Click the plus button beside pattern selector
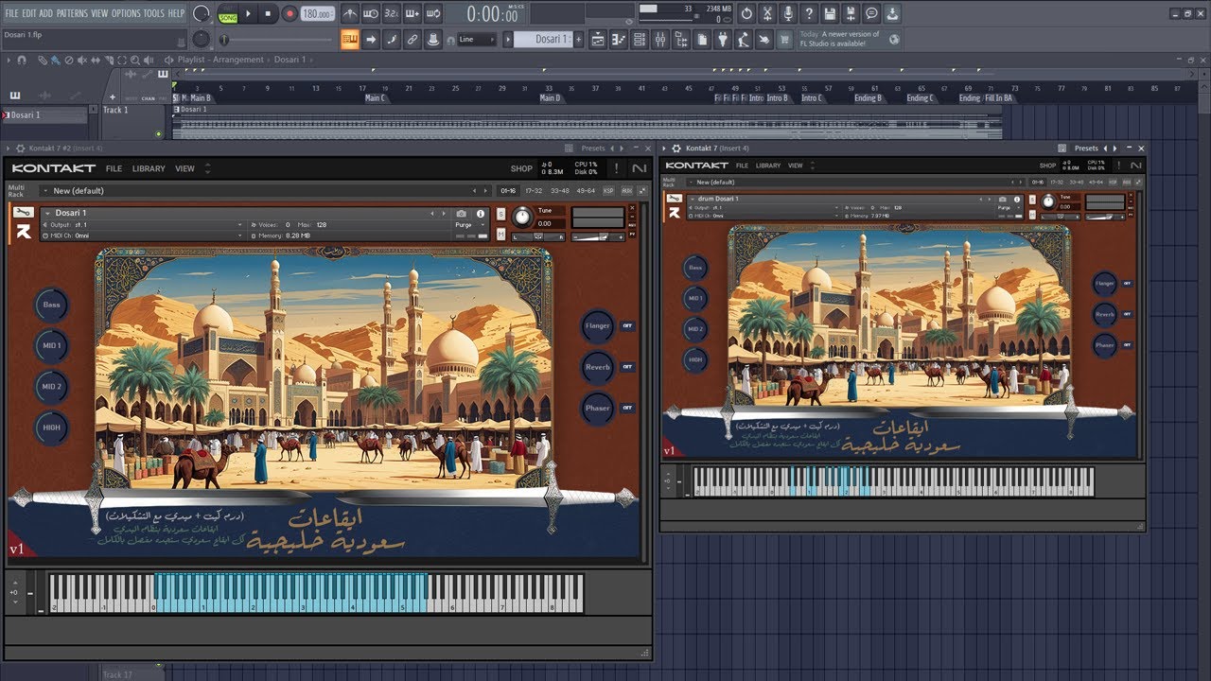The image size is (1211, 681). pos(578,39)
